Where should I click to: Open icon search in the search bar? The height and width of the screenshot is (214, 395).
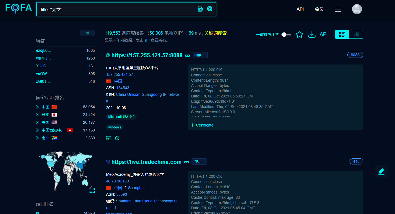(x=200, y=9)
